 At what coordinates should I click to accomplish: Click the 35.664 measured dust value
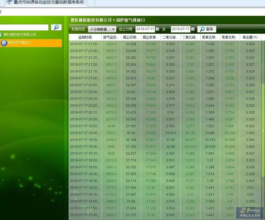(x=131, y=65)
